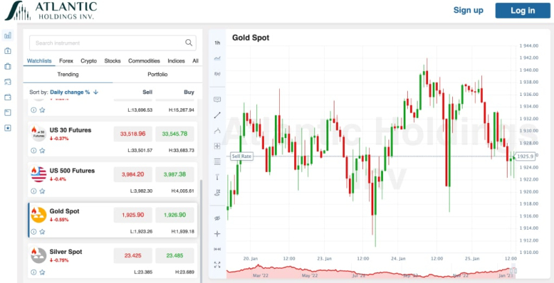
Task: Favorite Gold Spot with star icon
Action: (42, 232)
